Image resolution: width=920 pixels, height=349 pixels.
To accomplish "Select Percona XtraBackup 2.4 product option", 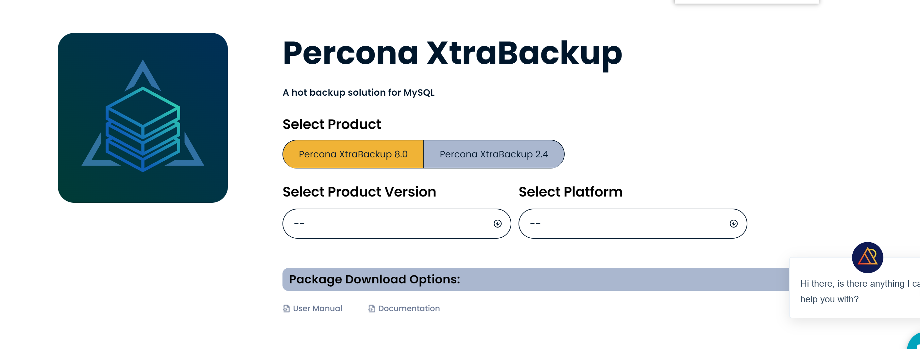I will click(494, 154).
